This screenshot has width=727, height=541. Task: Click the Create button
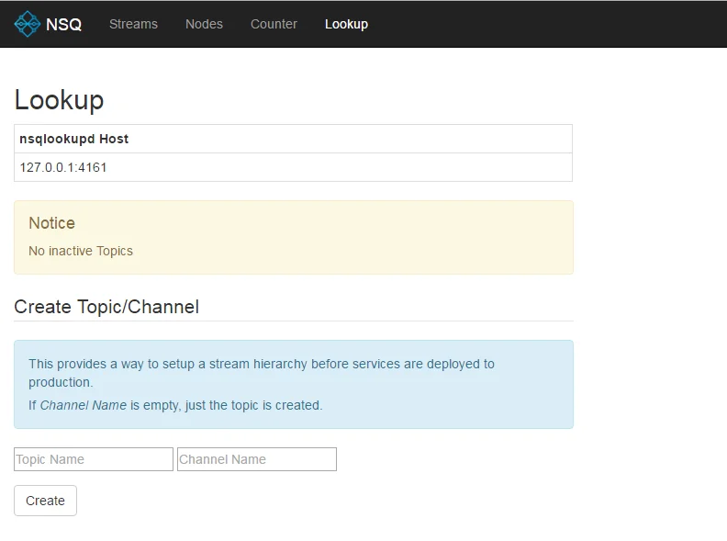click(46, 501)
